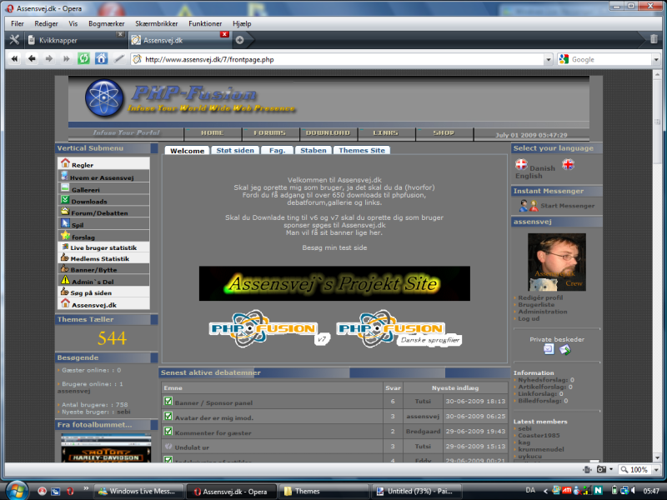Click the English flag icon

[x=568, y=164]
